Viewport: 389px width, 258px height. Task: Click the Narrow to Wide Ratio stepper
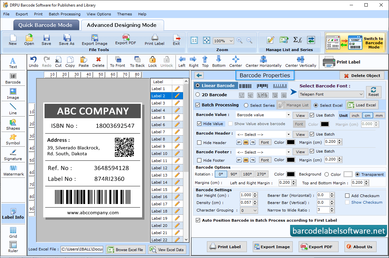coord(332,210)
